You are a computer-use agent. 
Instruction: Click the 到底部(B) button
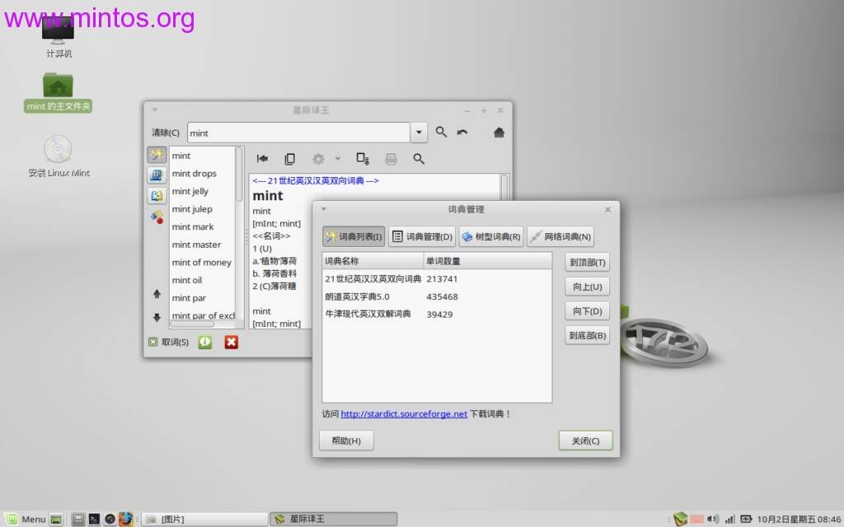pyautogui.click(x=587, y=336)
